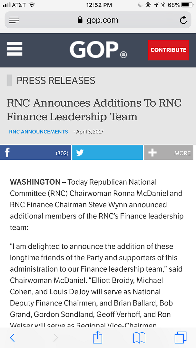Open Safari reader view icon
This screenshot has width=196, height=348.
coord(14,20)
